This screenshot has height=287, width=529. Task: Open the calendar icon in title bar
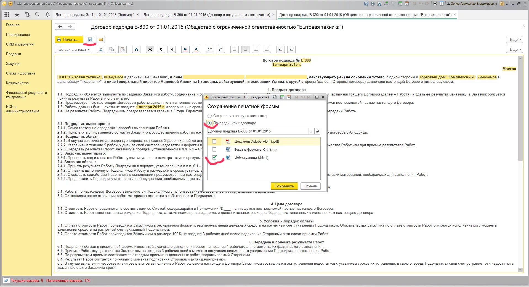pos(407,4)
